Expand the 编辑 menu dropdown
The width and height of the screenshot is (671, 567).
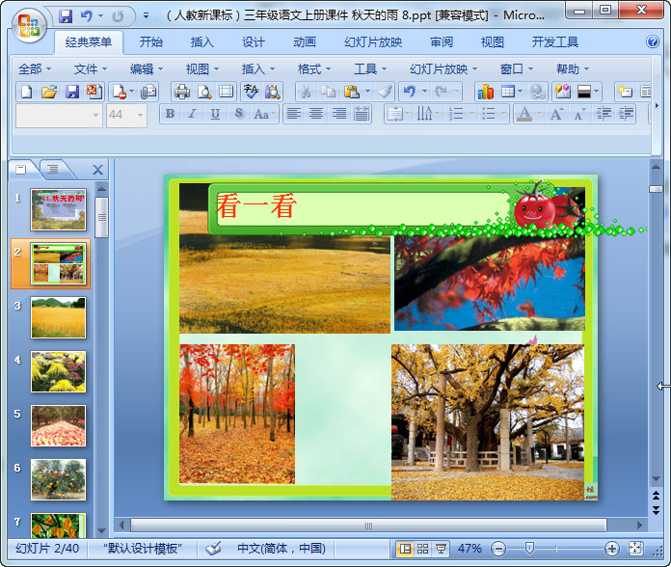(147, 68)
